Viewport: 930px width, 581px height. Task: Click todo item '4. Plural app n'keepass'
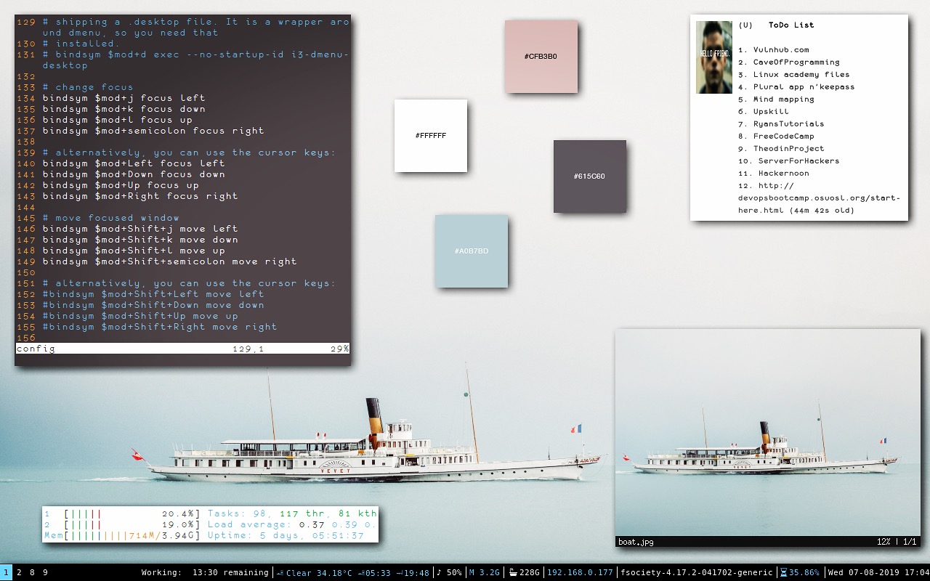point(796,86)
